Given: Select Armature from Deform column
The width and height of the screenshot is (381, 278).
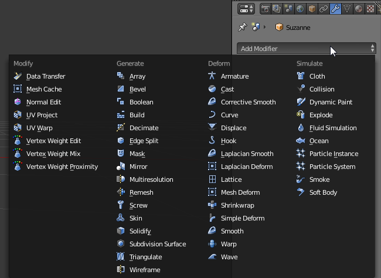Looking at the screenshot, I should pos(234,76).
